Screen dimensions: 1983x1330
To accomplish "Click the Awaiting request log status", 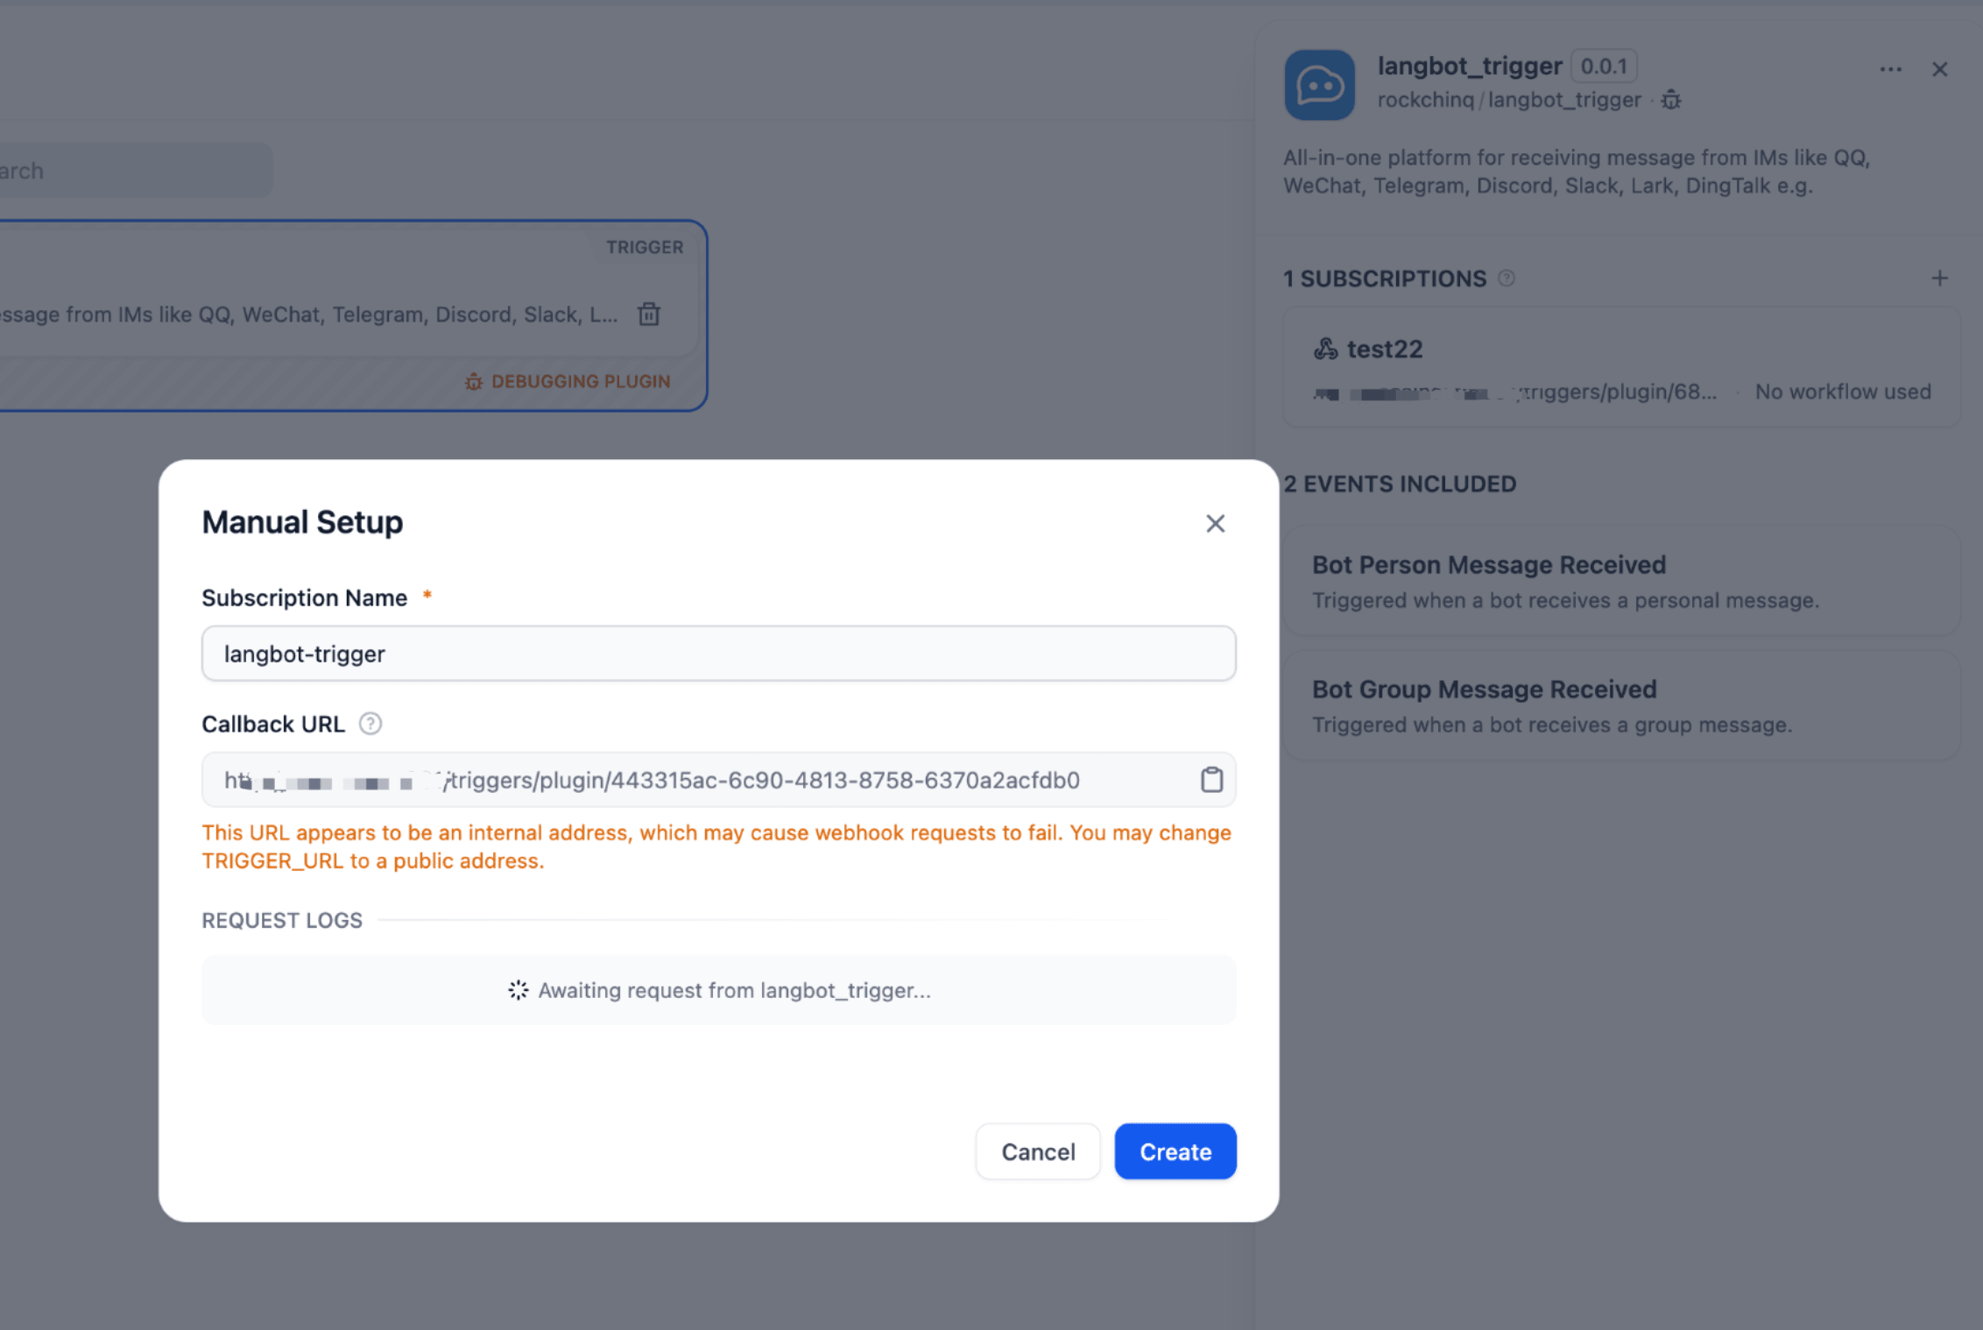I will [x=718, y=990].
